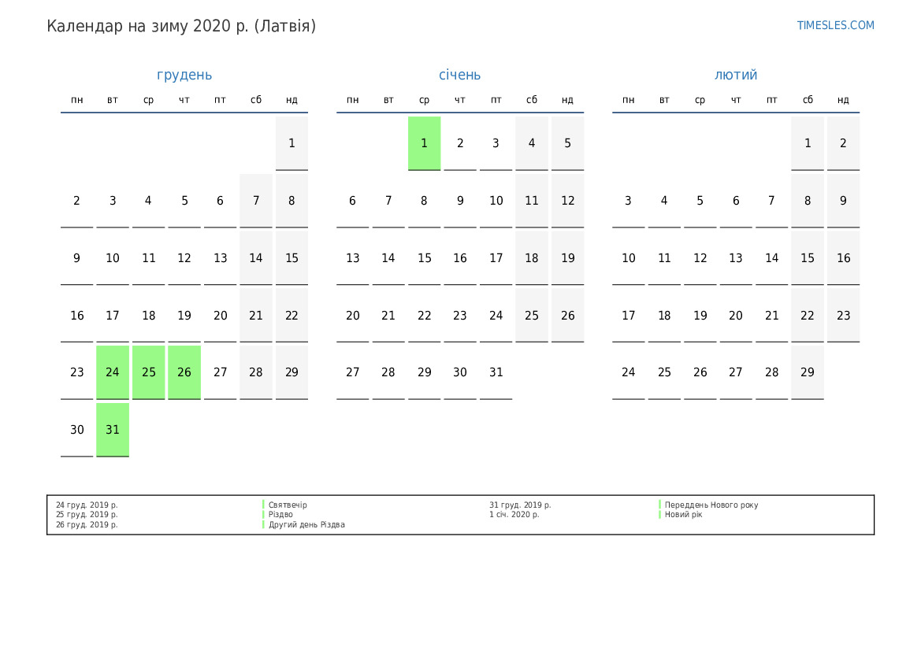Image resolution: width=921 pixels, height=651 pixels.
Task: Click December 1 Sunday cell
Action: [292, 143]
